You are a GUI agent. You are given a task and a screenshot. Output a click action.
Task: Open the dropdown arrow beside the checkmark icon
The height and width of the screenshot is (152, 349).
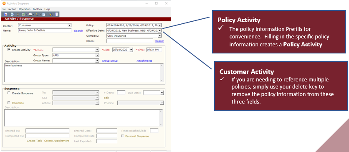coord(27,14)
